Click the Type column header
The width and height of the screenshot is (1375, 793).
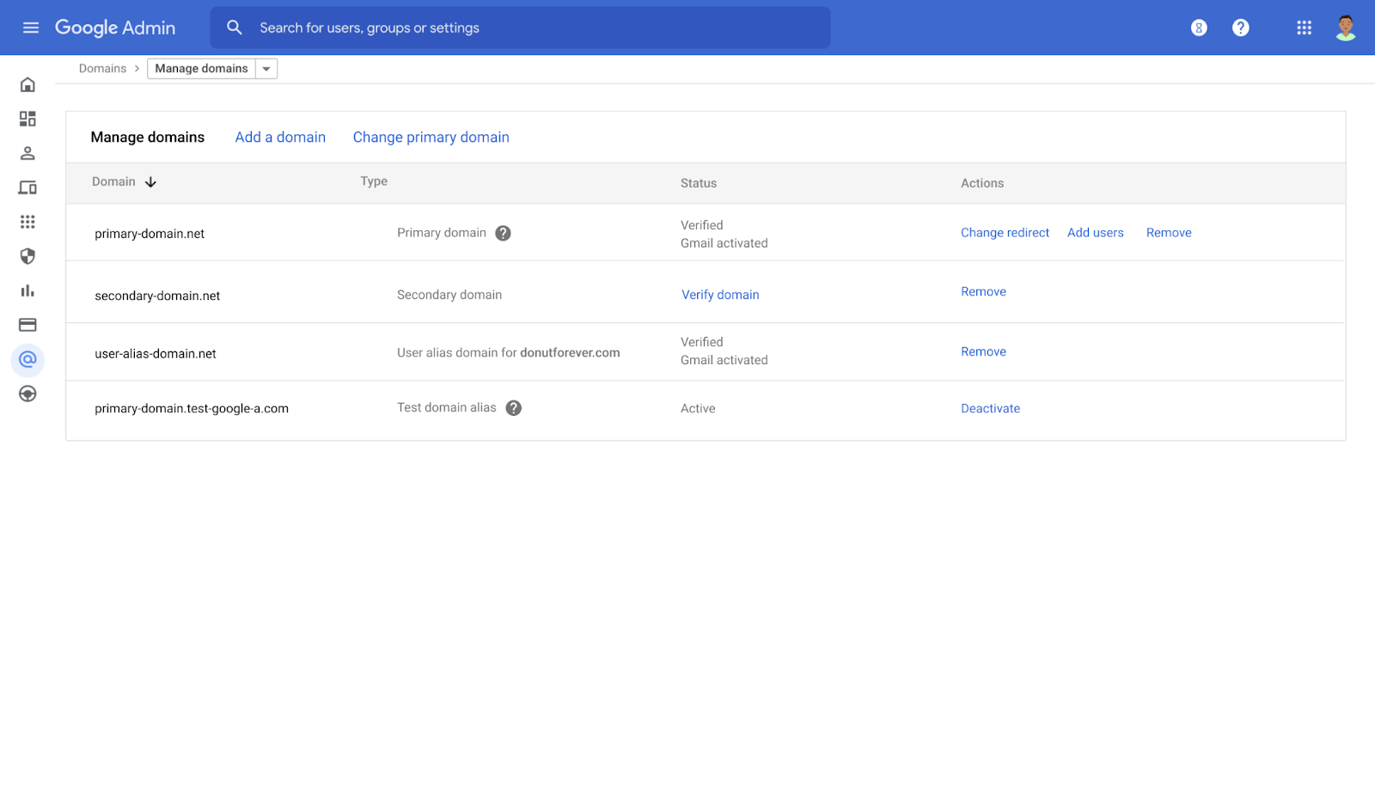374,181
